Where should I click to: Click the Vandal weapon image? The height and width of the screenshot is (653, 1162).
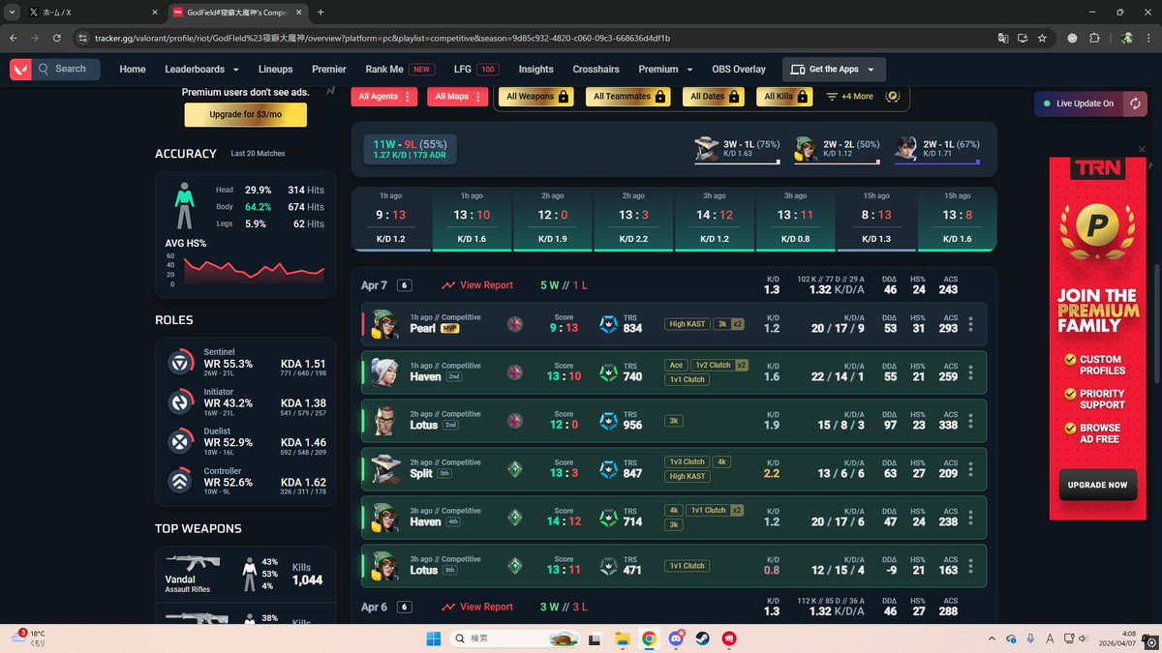tap(193, 562)
